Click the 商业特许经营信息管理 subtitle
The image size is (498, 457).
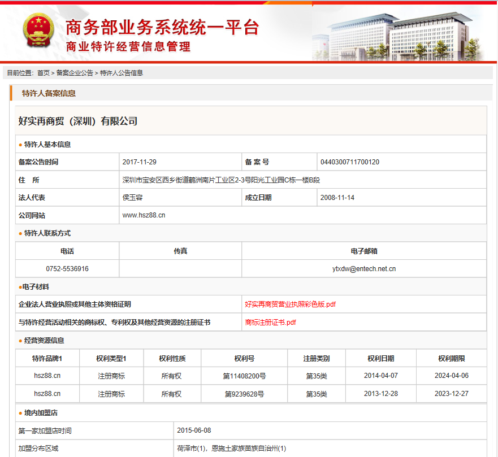[x=128, y=47]
